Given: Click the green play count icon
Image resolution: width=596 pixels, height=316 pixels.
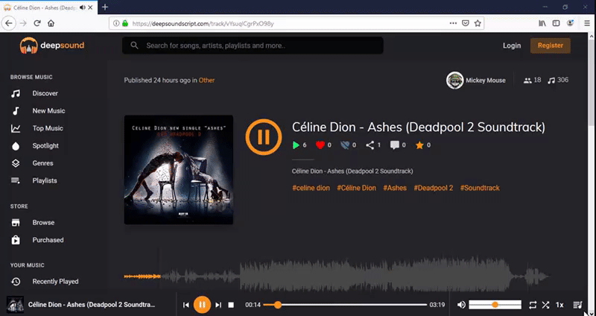Looking at the screenshot, I should tap(296, 145).
